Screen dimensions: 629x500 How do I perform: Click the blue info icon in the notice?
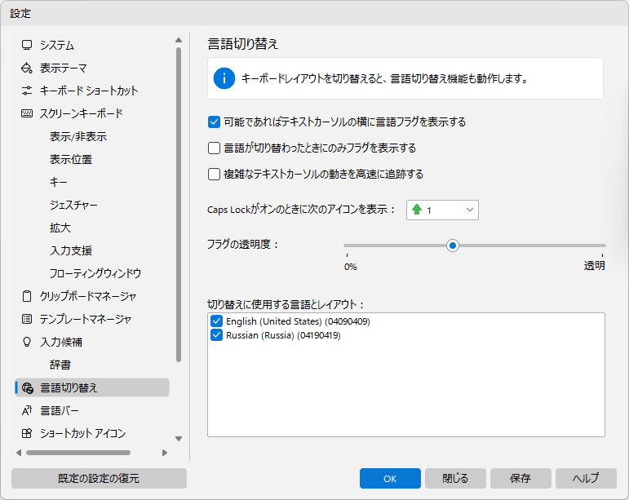(224, 78)
